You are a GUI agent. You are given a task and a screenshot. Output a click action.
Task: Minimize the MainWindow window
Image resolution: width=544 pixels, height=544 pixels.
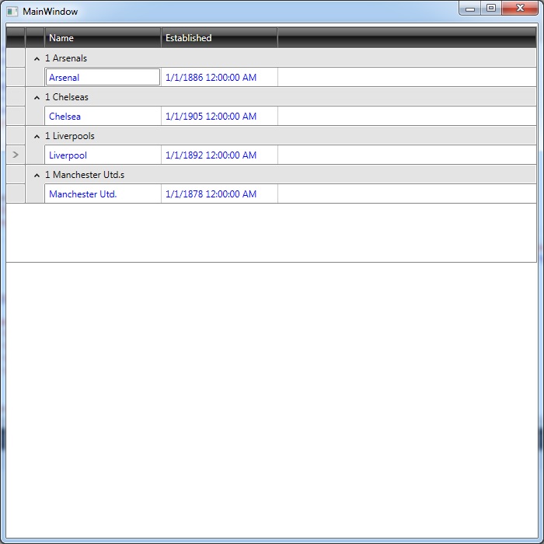pyautogui.click(x=470, y=9)
